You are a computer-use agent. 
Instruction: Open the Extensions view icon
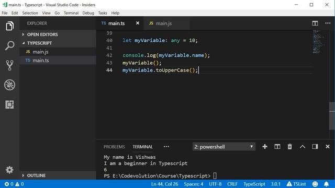9,104
